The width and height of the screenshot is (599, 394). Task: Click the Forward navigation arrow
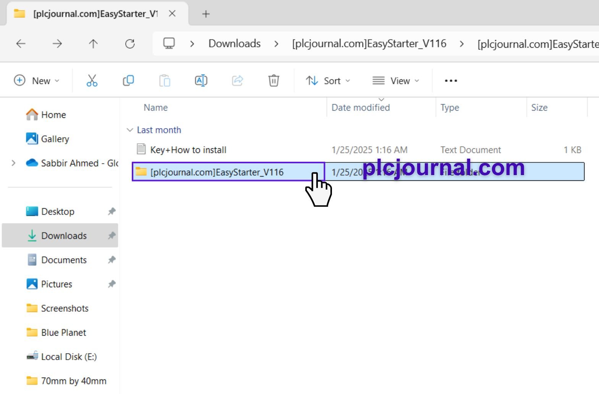point(57,43)
